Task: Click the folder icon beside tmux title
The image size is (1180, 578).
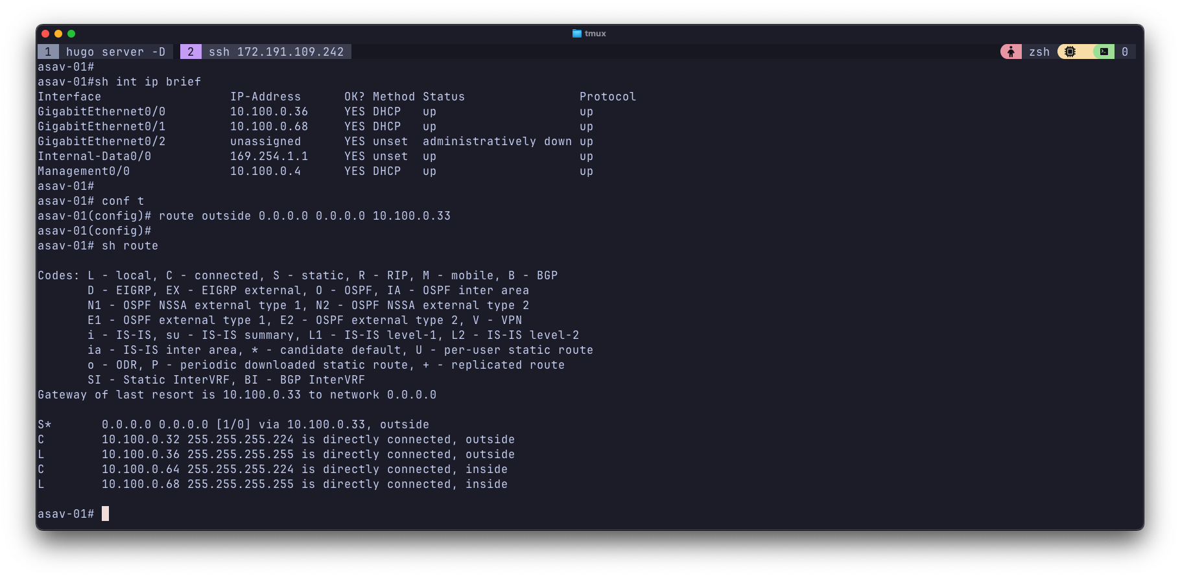Action: pos(576,34)
